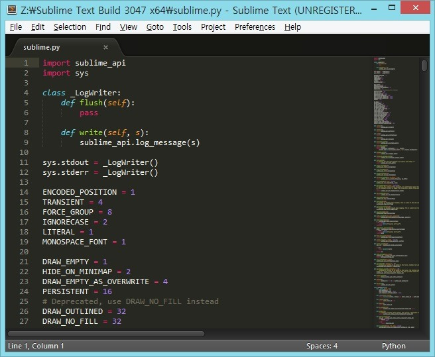The image size is (435, 357).
Task: Open the Project menu
Action: point(213,27)
